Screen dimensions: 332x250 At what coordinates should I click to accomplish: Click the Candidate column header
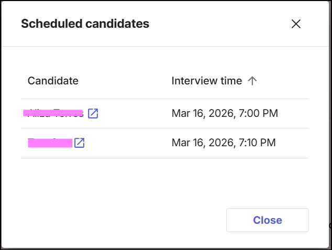[x=53, y=81]
